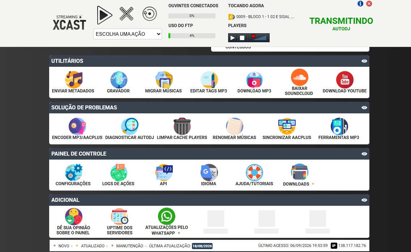Play audio in the Players widget
The width and height of the screenshot is (411, 252).
(x=232, y=38)
